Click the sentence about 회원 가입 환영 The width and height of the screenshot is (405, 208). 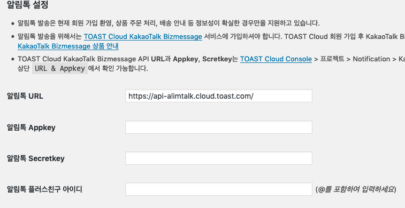point(169,23)
